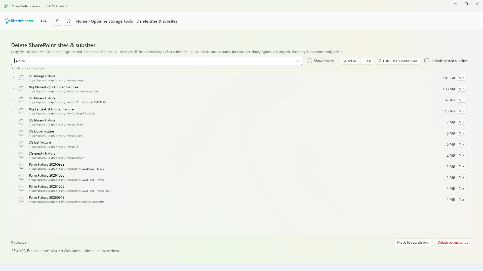Viewport: 483px width, 271px height.
Task: Click the 0 selected status text
Action: 19,242
